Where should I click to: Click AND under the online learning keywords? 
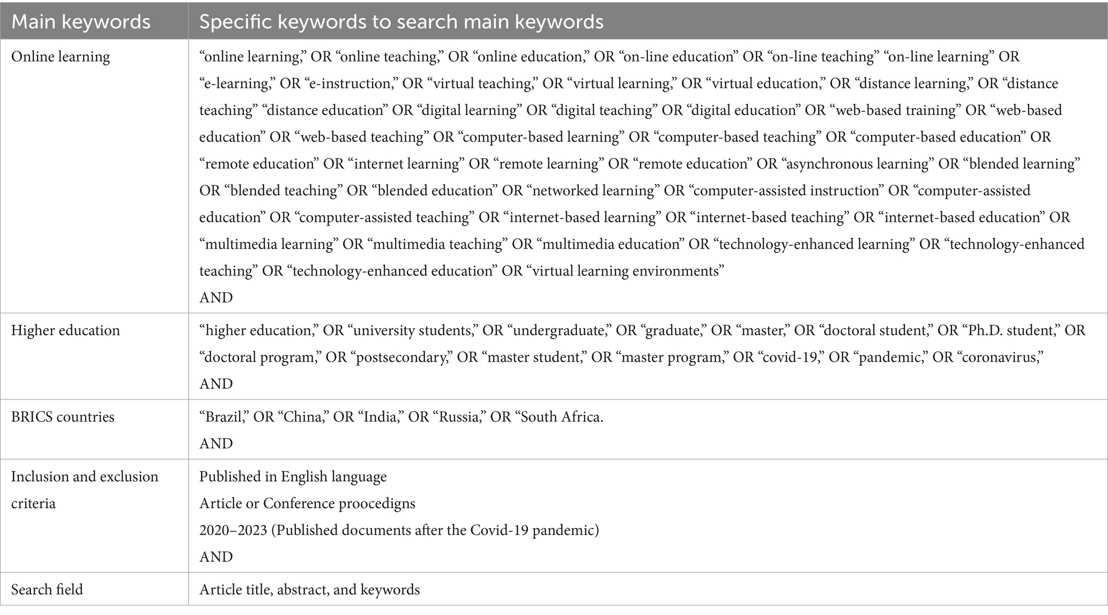[216, 297]
